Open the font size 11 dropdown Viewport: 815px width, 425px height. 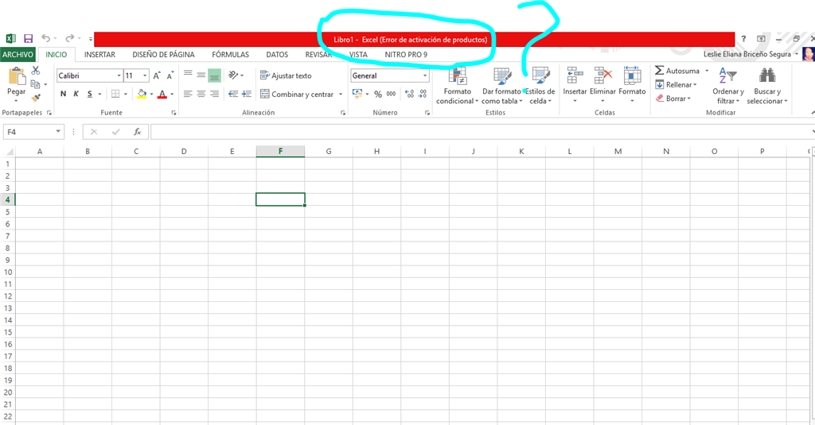click(x=145, y=75)
